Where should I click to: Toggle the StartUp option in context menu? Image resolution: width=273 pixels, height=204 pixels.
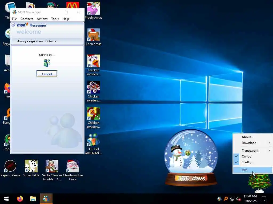253,162
